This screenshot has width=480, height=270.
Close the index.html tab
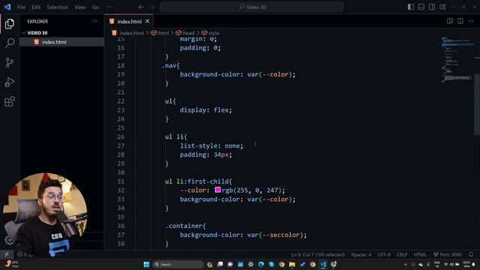[148, 21]
